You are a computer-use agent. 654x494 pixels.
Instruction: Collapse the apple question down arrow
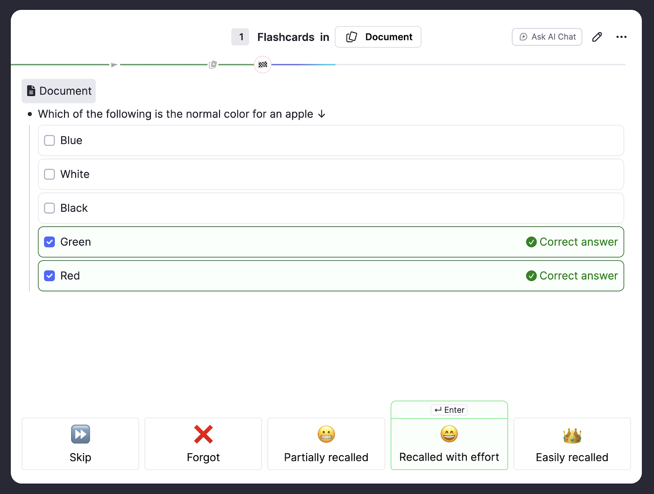click(x=322, y=114)
